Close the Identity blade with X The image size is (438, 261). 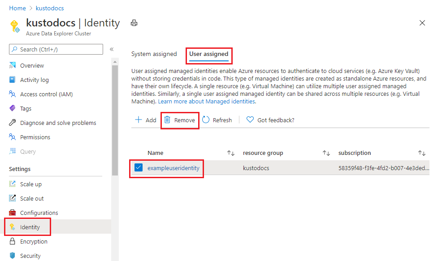point(422,23)
